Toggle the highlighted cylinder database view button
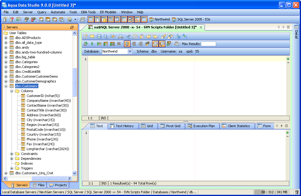The height and width of the screenshot is (196, 301). [x=104, y=19]
